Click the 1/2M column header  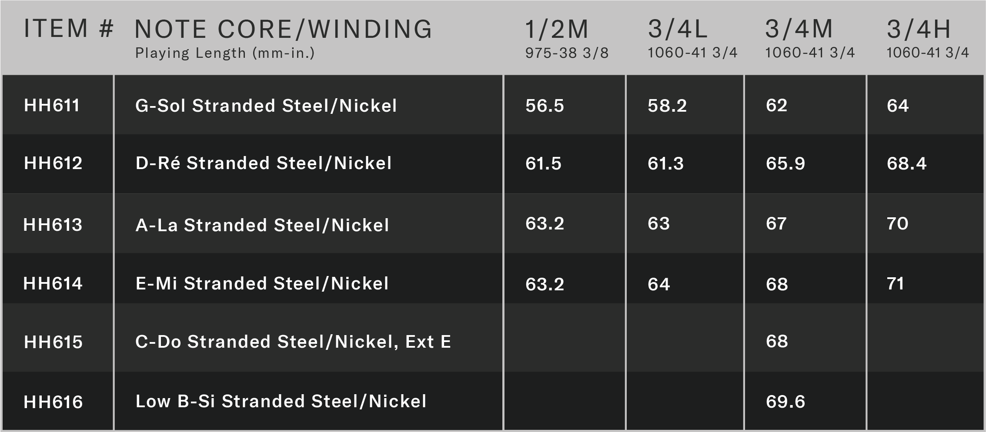[557, 30]
